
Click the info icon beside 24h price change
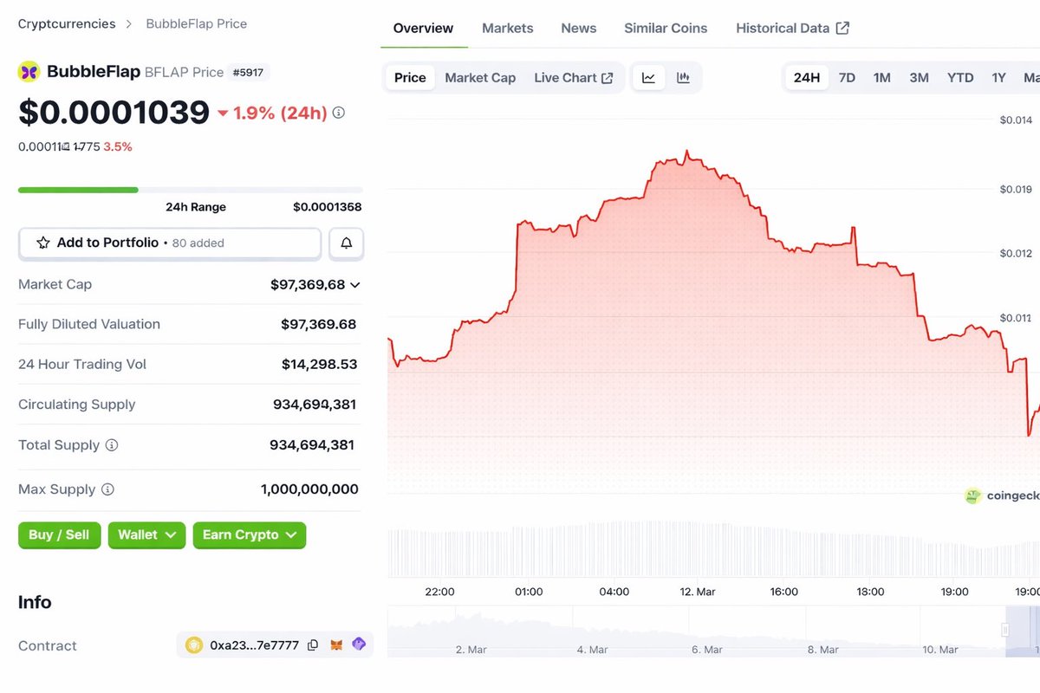[x=339, y=113]
